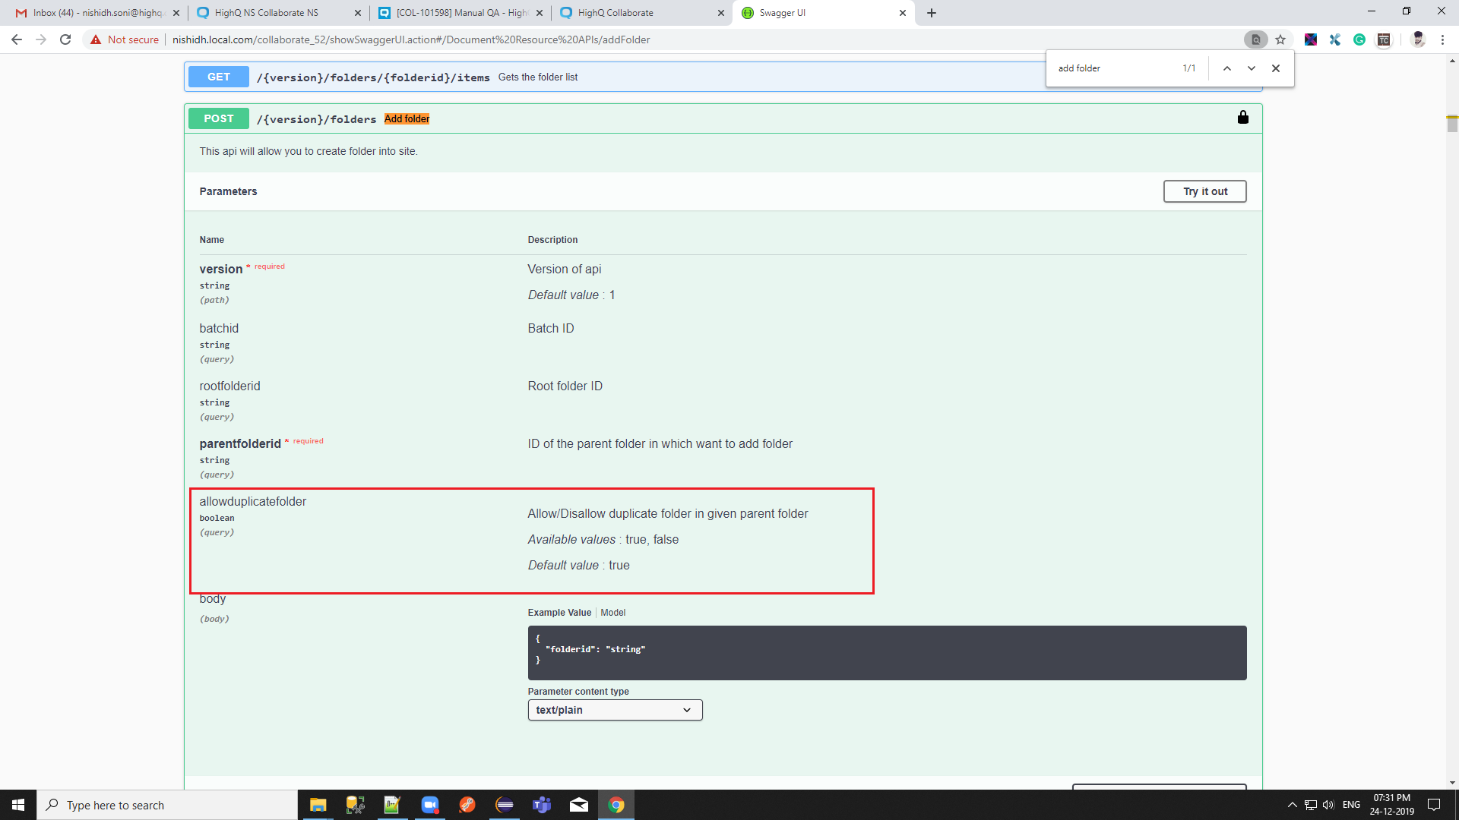
Task: Click the Try it out button
Action: [1204, 191]
